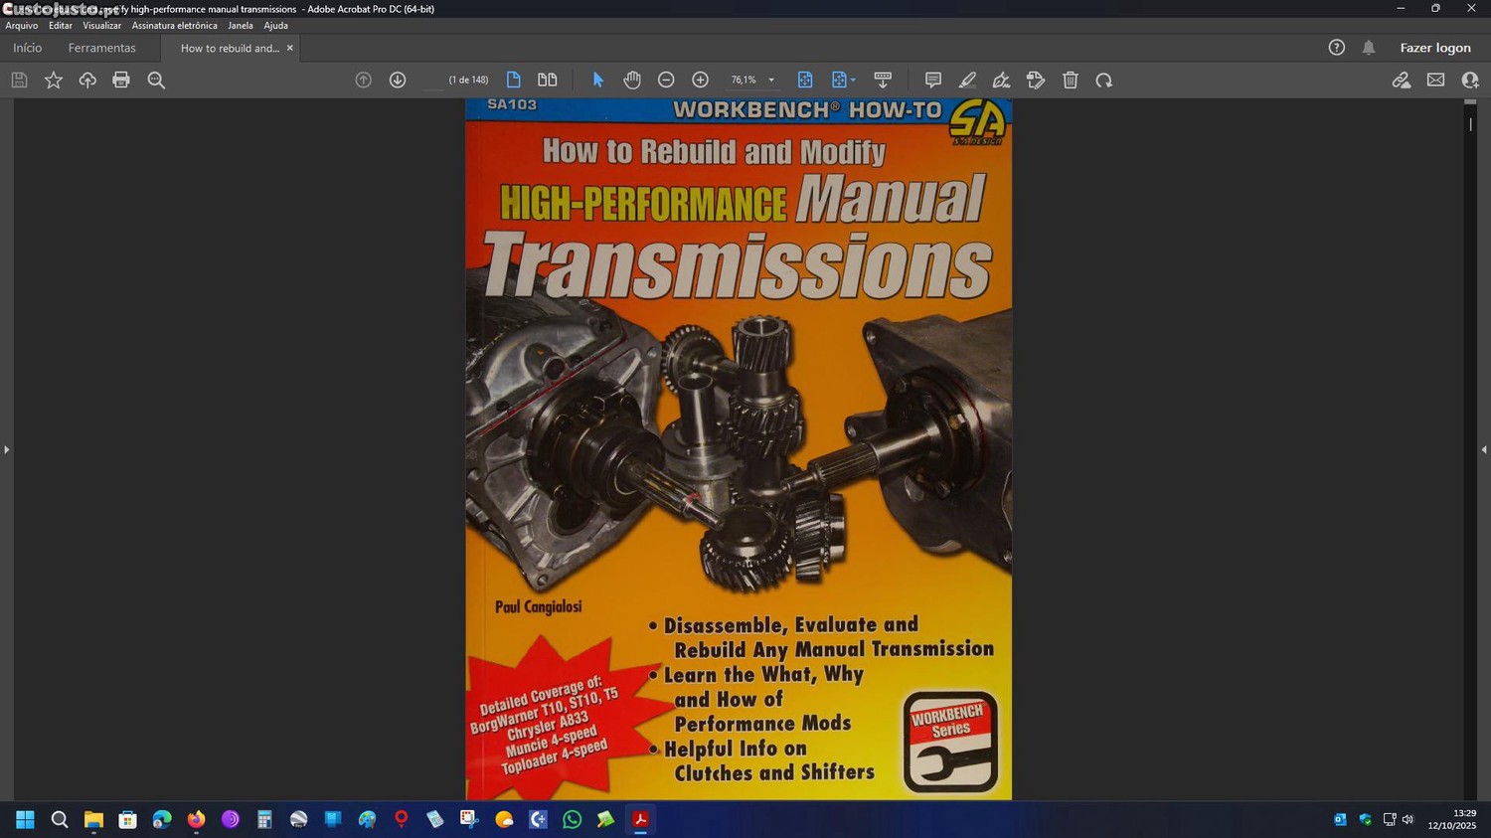Screen dimensions: 1491x838
Task: Delete page with the trash icon
Action: coord(1071,81)
